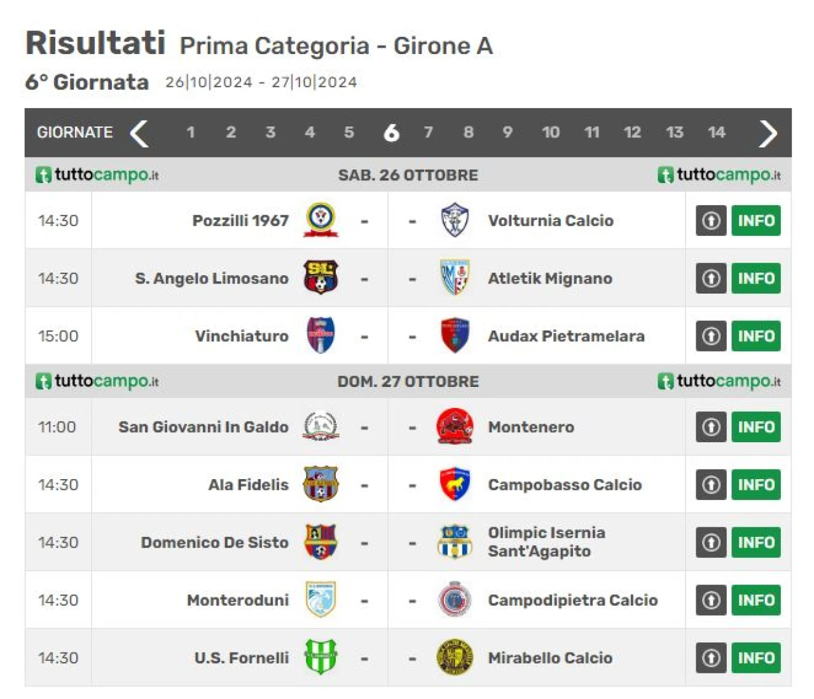Open the Atletik Mignano team link

point(550,278)
